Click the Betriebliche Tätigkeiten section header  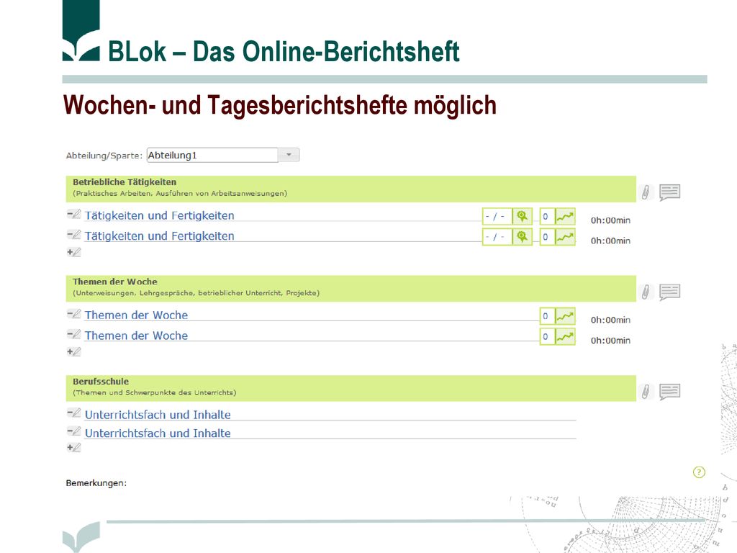tap(351, 189)
